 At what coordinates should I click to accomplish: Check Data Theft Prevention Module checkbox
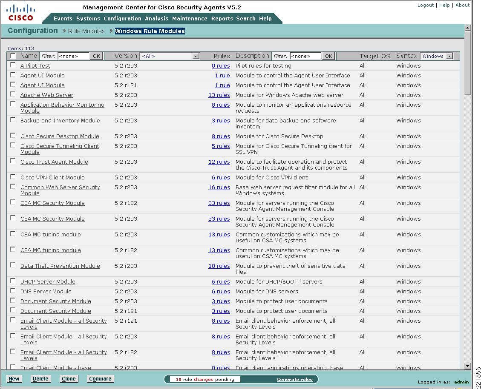[x=13, y=265]
